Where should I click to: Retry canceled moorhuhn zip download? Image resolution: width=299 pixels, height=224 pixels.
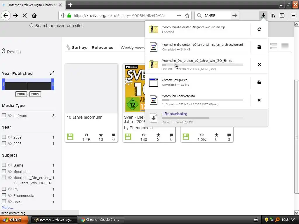[259, 29]
